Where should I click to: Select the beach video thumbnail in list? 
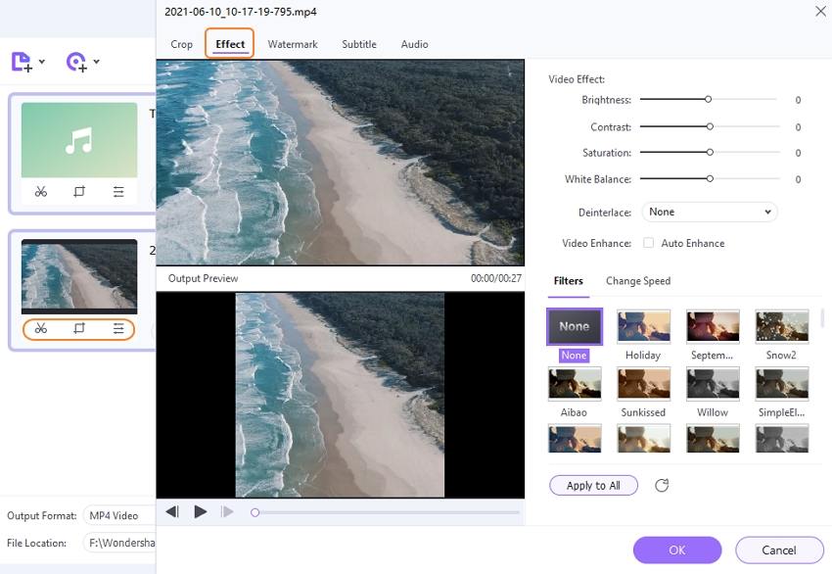pos(79,276)
